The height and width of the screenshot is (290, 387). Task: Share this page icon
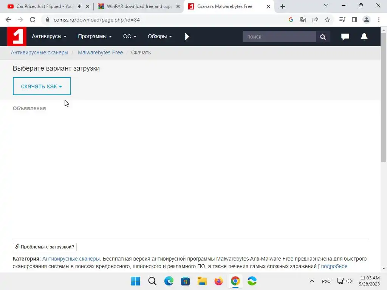[x=315, y=20]
